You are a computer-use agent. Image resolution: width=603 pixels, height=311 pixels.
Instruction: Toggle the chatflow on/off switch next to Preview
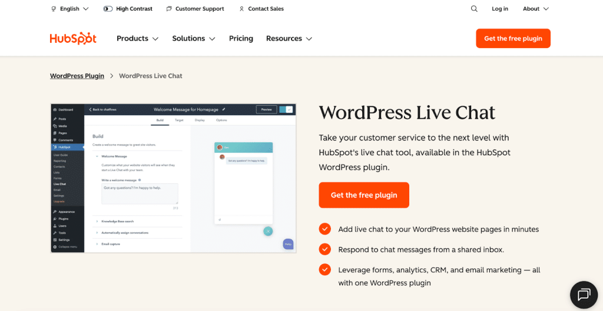click(286, 109)
